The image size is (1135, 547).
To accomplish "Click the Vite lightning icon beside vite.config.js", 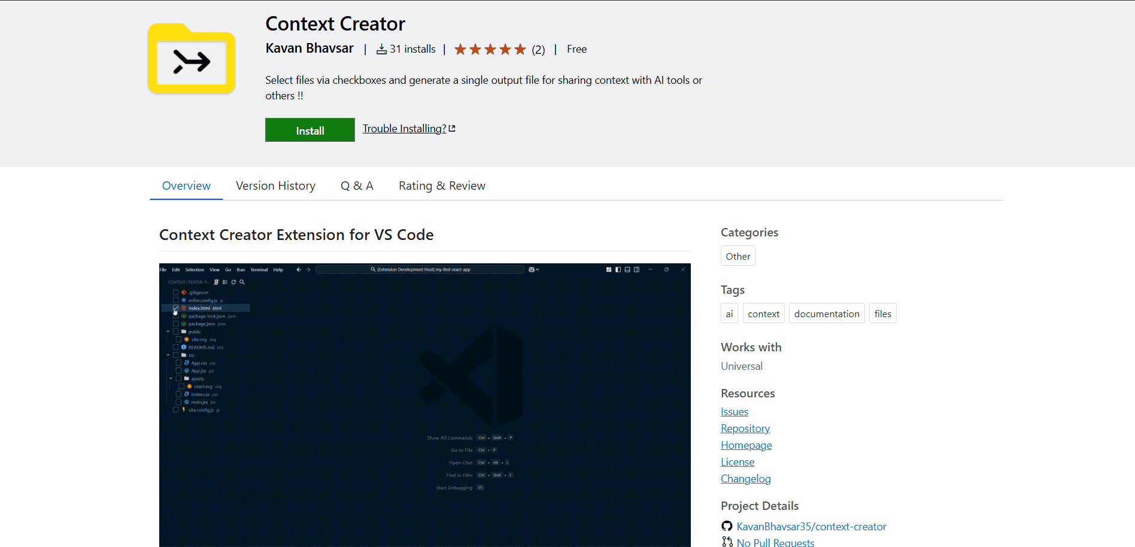I will pos(184,409).
